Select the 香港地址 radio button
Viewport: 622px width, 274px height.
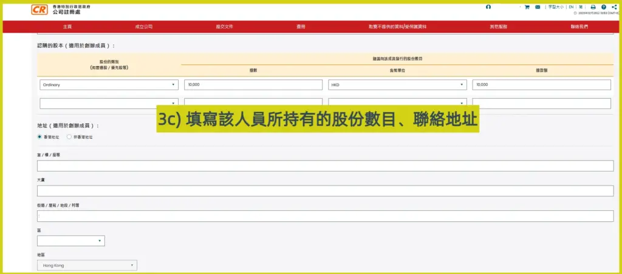tap(40, 137)
